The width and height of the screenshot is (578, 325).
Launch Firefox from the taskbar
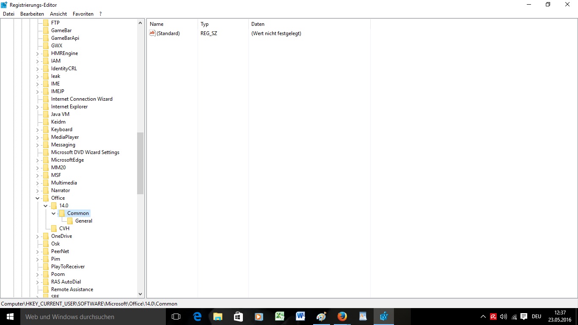[342, 317]
